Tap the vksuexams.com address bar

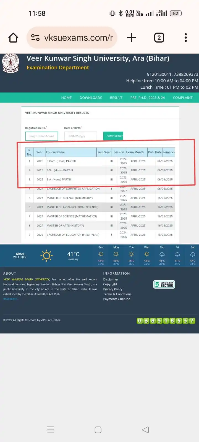[72, 38]
